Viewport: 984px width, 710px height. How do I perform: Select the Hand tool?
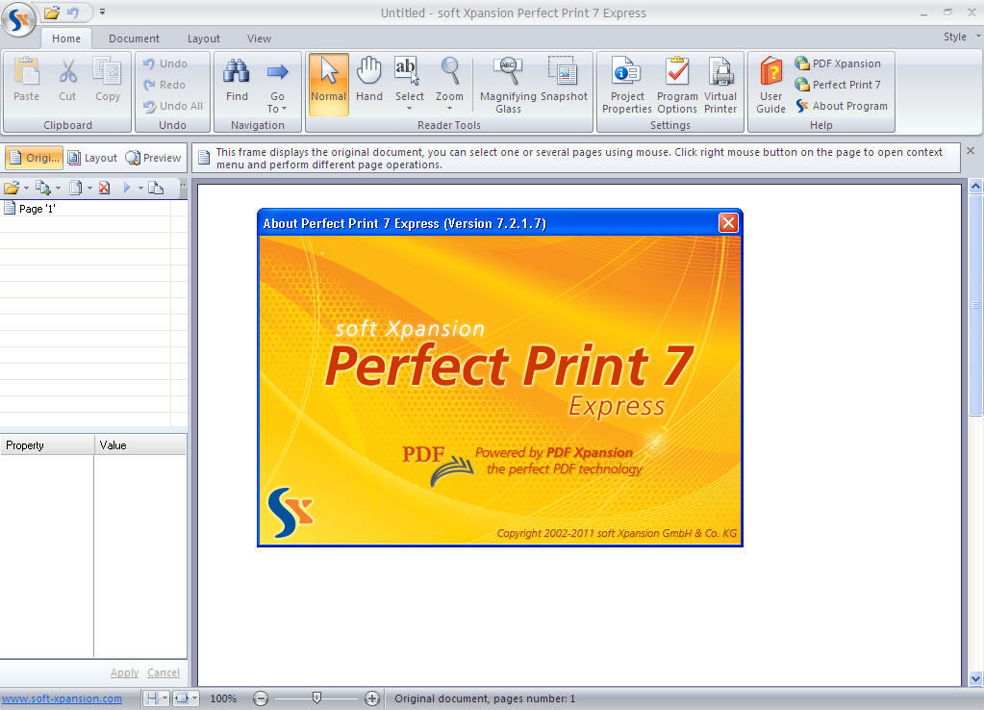point(369,85)
